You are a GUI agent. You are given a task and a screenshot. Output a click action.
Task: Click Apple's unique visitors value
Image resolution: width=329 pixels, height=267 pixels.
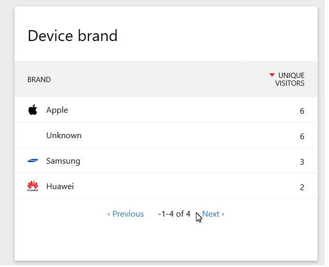point(302,111)
